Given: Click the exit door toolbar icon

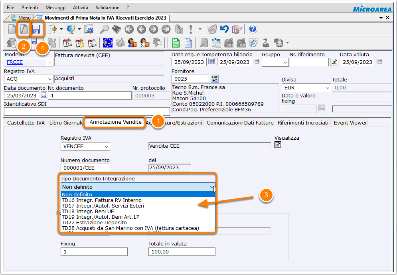Looking at the screenshot, I should (x=237, y=30).
